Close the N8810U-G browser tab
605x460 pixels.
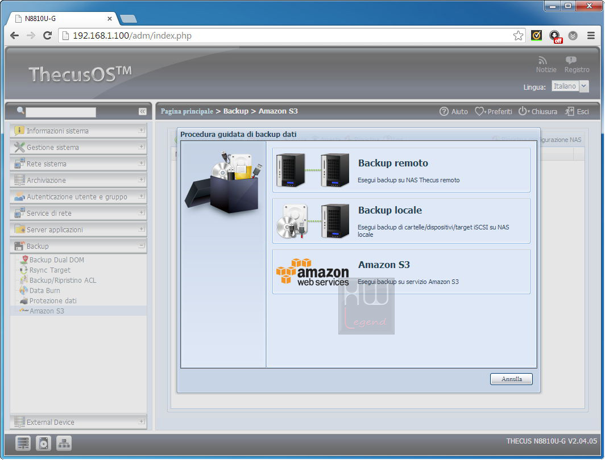coord(110,19)
